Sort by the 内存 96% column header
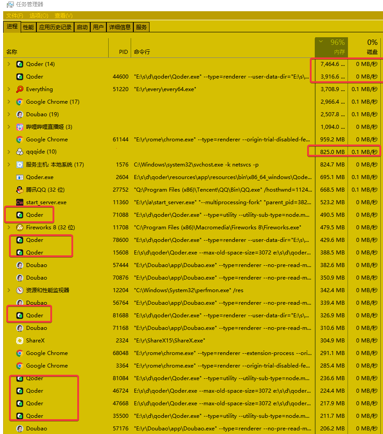Screen dimensions: 383x434 [331, 47]
